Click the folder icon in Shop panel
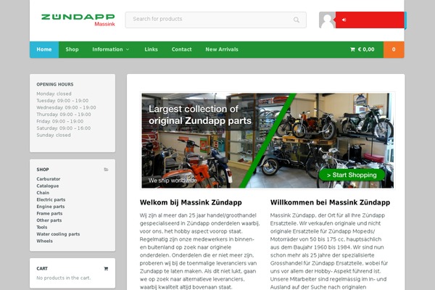This screenshot has width=435, height=290. (106, 169)
